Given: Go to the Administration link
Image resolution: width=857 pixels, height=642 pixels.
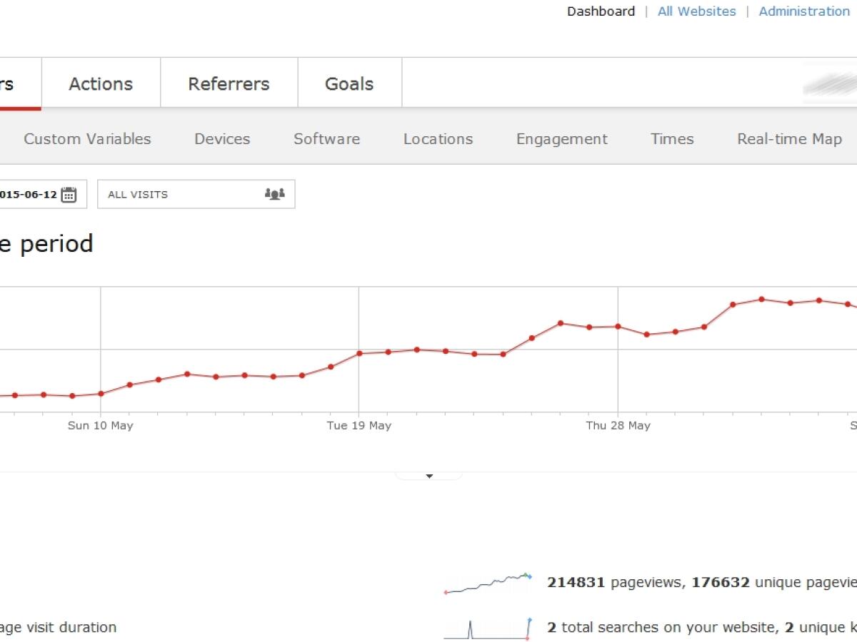Looking at the screenshot, I should 804,11.
